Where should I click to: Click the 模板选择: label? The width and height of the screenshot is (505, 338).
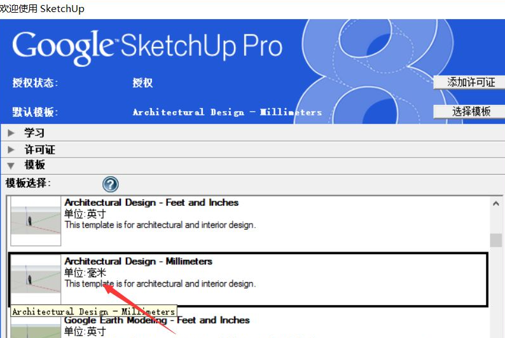[29, 183]
